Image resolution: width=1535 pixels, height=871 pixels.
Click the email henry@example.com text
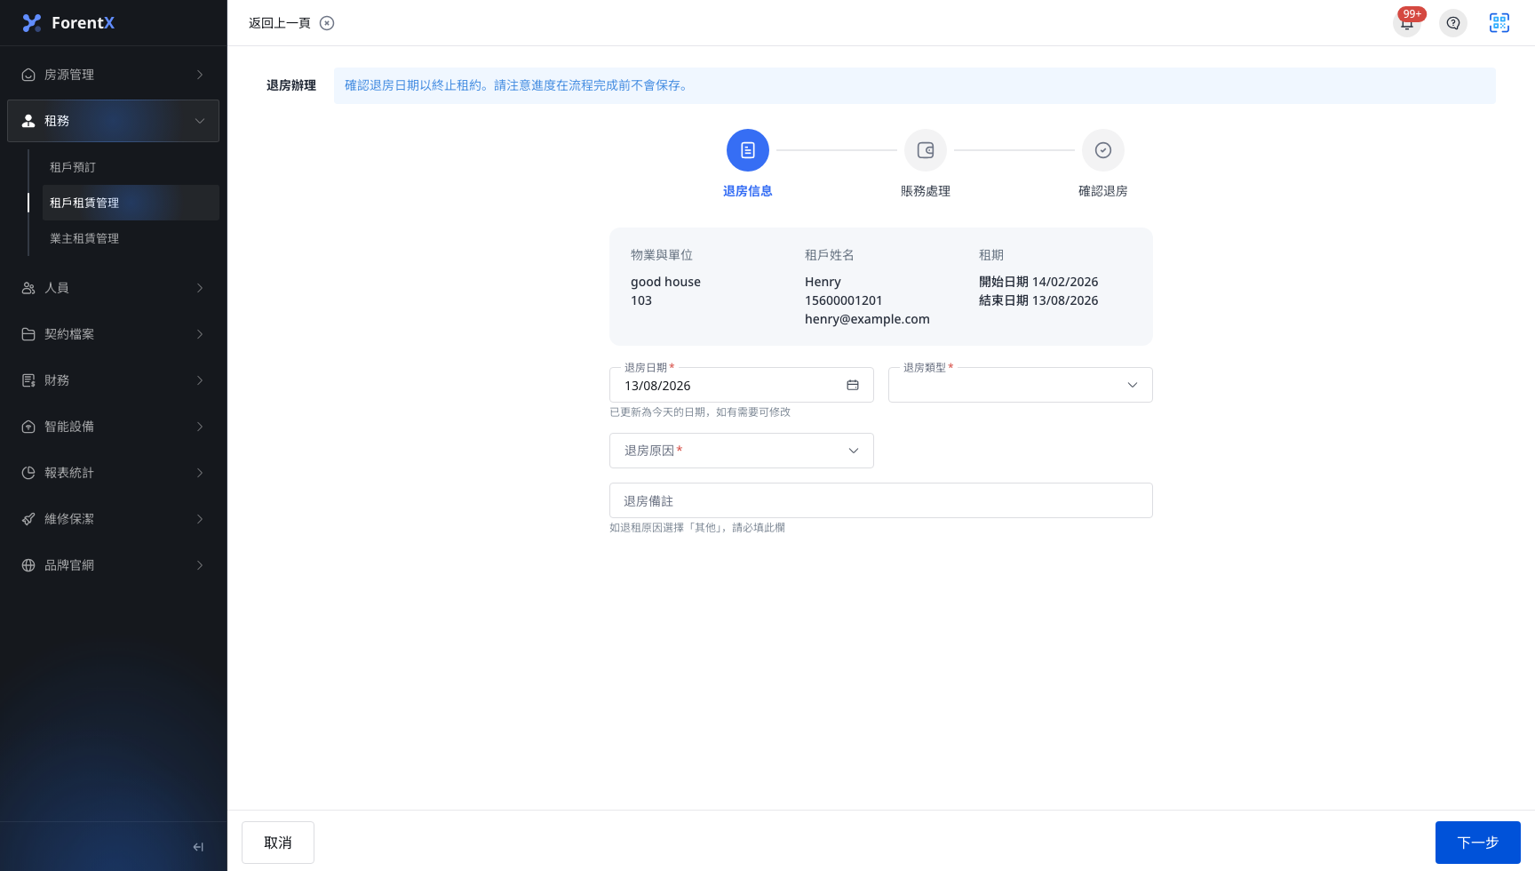pos(867,319)
